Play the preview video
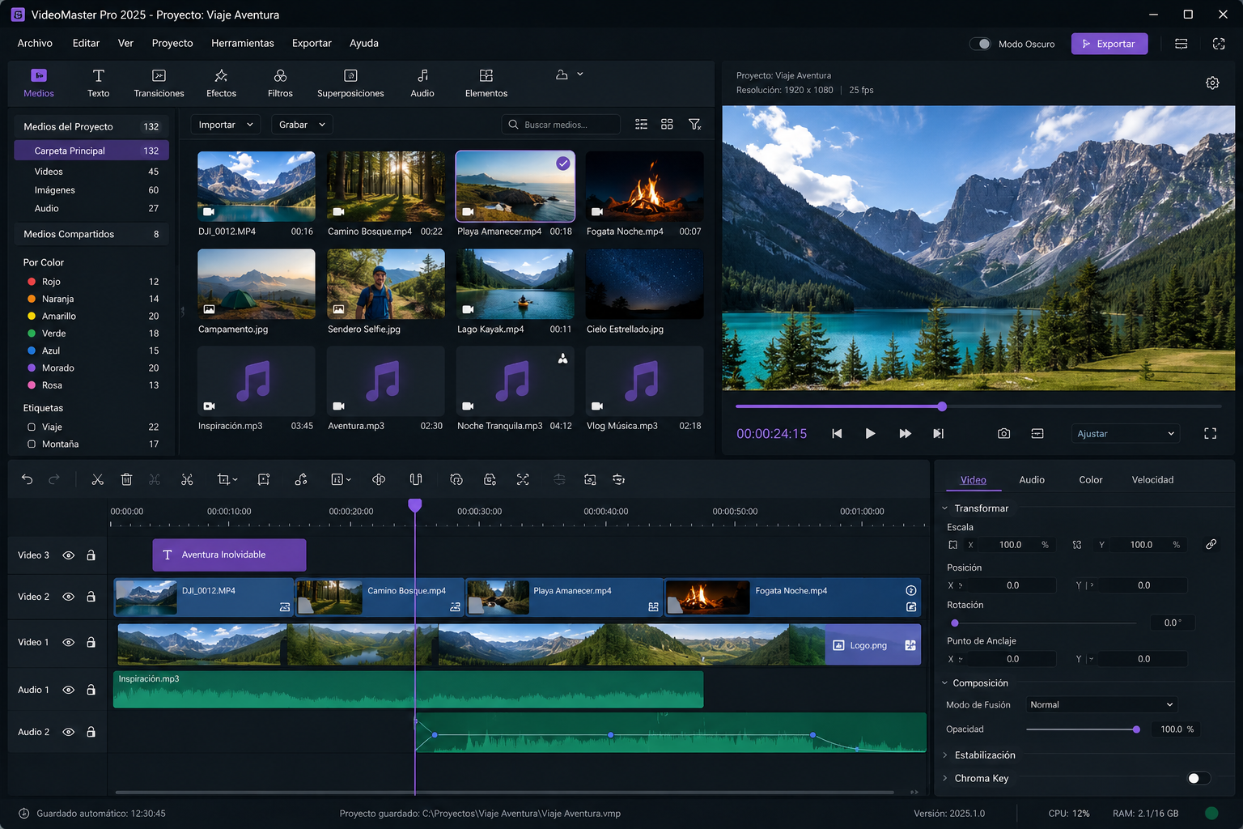 pyautogui.click(x=870, y=434)
